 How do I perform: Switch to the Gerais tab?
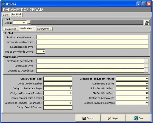click(6, 15)
